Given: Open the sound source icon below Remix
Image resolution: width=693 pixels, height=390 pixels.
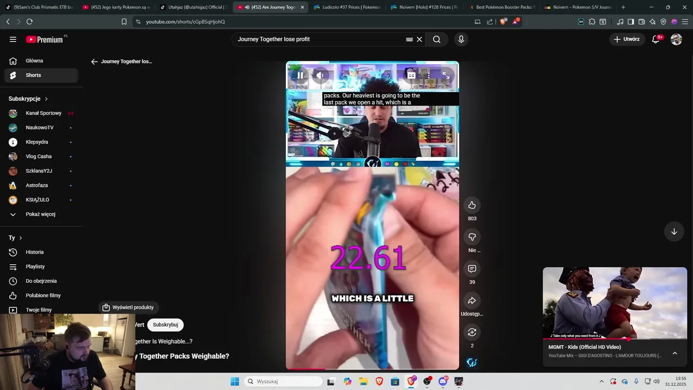Looking at the screenshot, I should point(472,362).
